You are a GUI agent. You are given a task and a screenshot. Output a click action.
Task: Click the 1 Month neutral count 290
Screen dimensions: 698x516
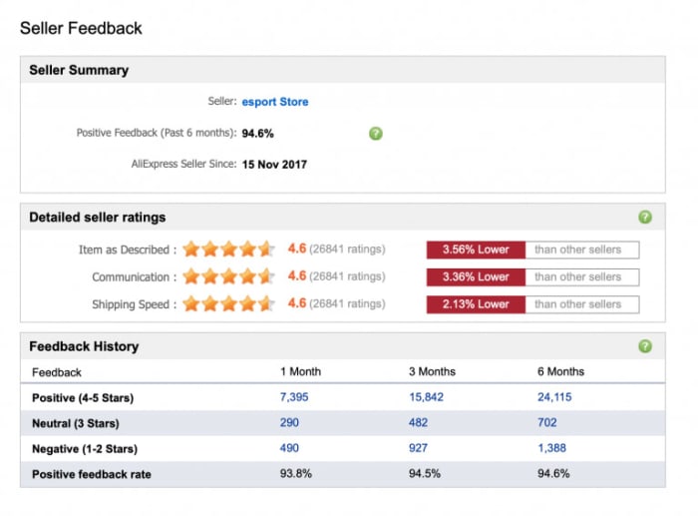(290, 423)
